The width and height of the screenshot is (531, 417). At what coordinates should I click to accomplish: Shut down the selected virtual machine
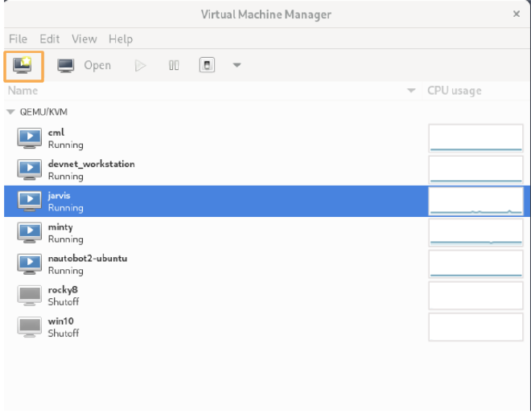pyautogui.click(x=207, y=65)
